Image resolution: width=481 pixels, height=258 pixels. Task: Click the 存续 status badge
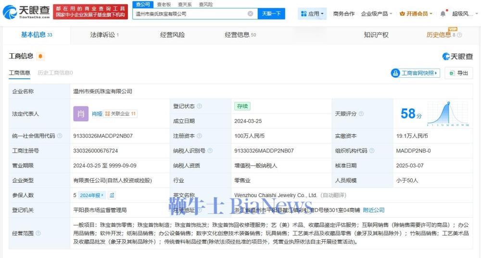pos(242,106)
